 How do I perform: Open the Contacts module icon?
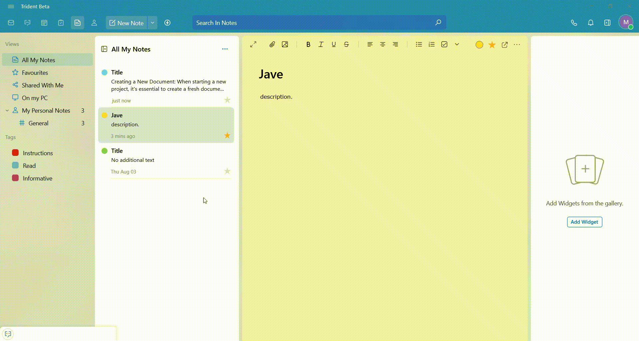tap(94, 23)
